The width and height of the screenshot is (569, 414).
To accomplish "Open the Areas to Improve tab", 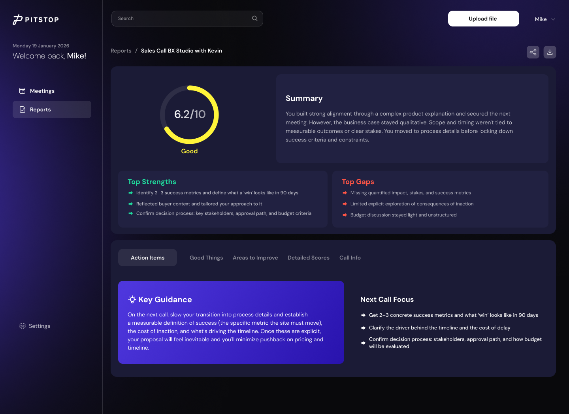I will click(x=255, y=258).
